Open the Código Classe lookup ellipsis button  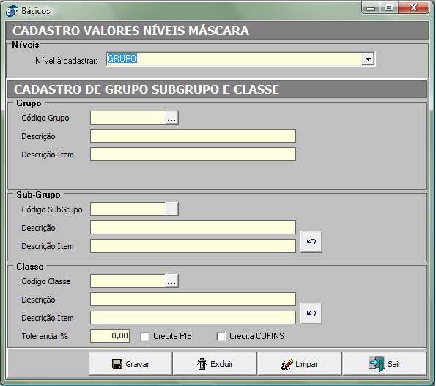pos(171,281)
